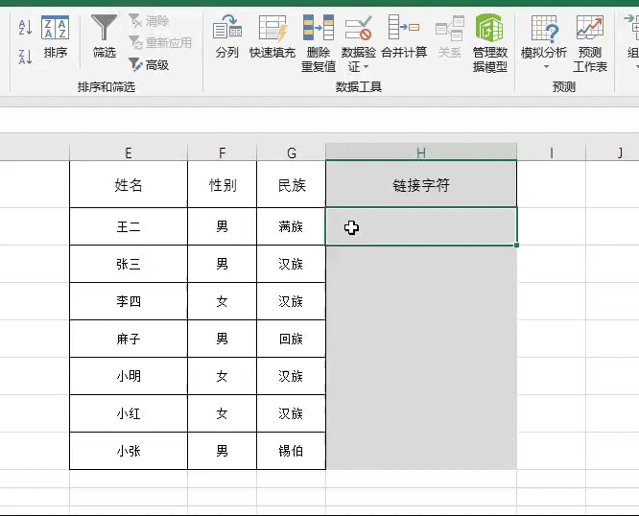This screenshot has height=516, width=639.
Task: Select 男 cell in 麻子 row
Action: (x=222, y=339)
